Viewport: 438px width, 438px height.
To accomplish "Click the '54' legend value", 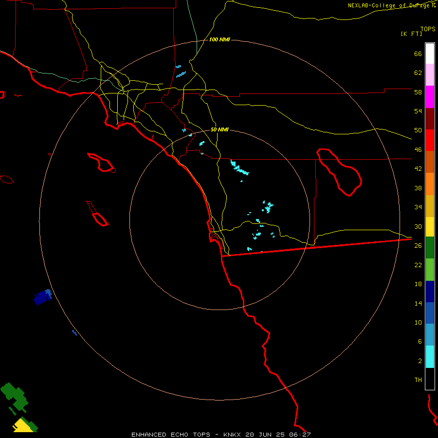I will click(x=418, y=111).
